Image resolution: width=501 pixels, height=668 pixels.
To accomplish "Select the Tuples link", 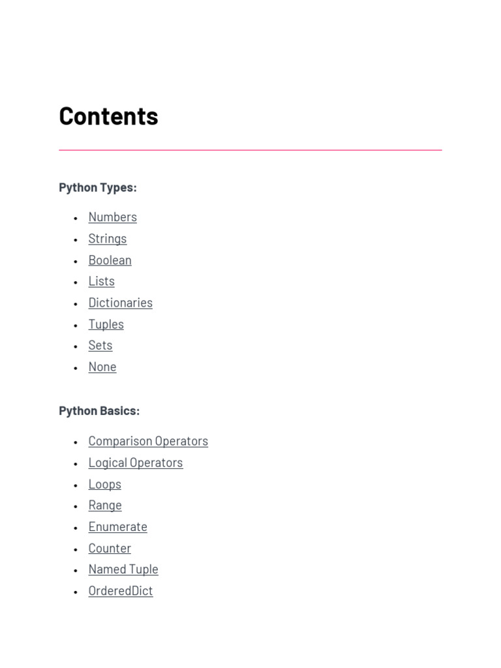I will 106,324.
